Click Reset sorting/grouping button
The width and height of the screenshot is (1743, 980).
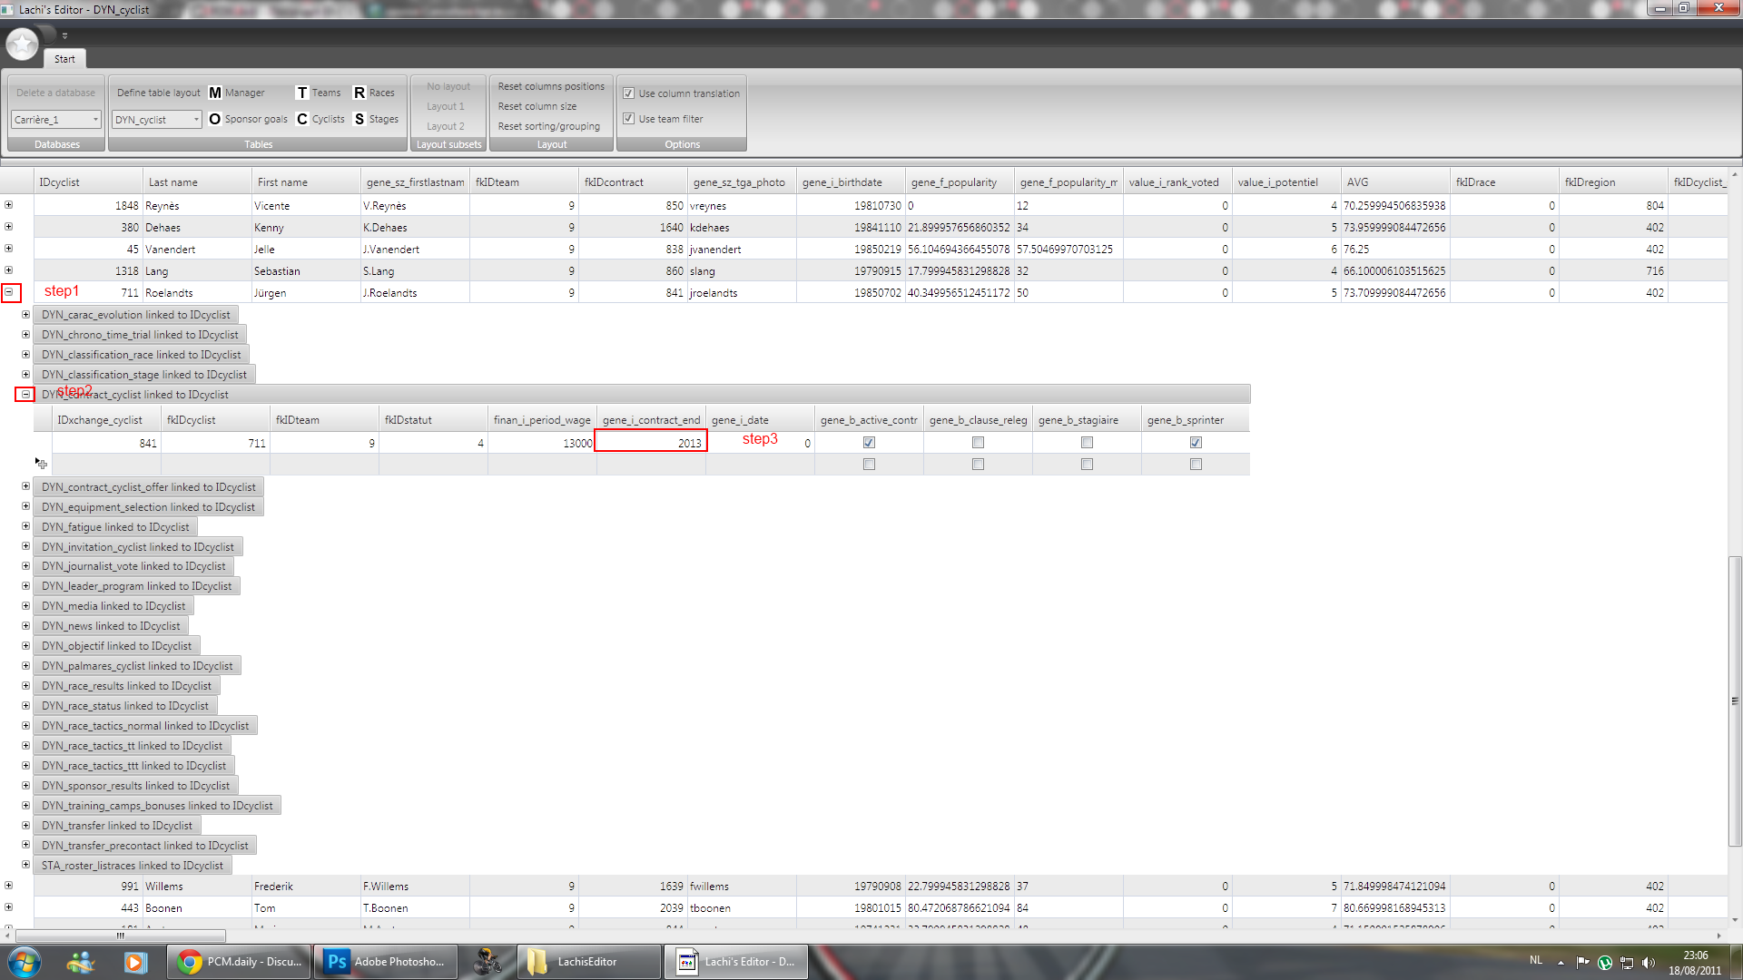point(548,126)
